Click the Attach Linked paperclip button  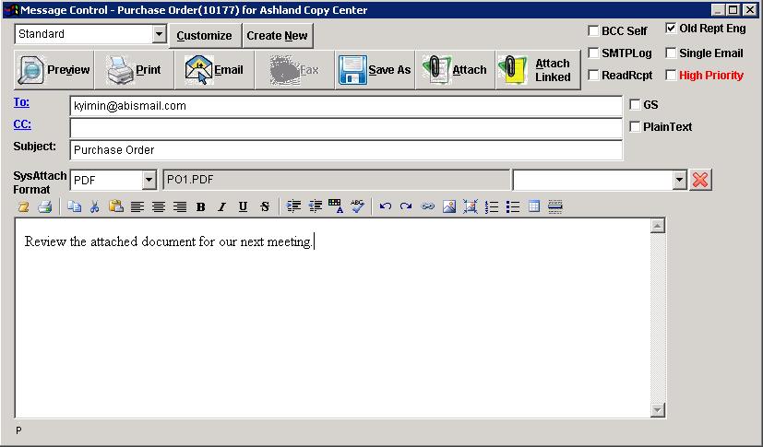535,70
